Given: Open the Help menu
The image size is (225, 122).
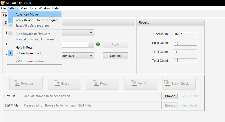Looking at the screenshot, I should pyautogui.click(x=55, y=8).
